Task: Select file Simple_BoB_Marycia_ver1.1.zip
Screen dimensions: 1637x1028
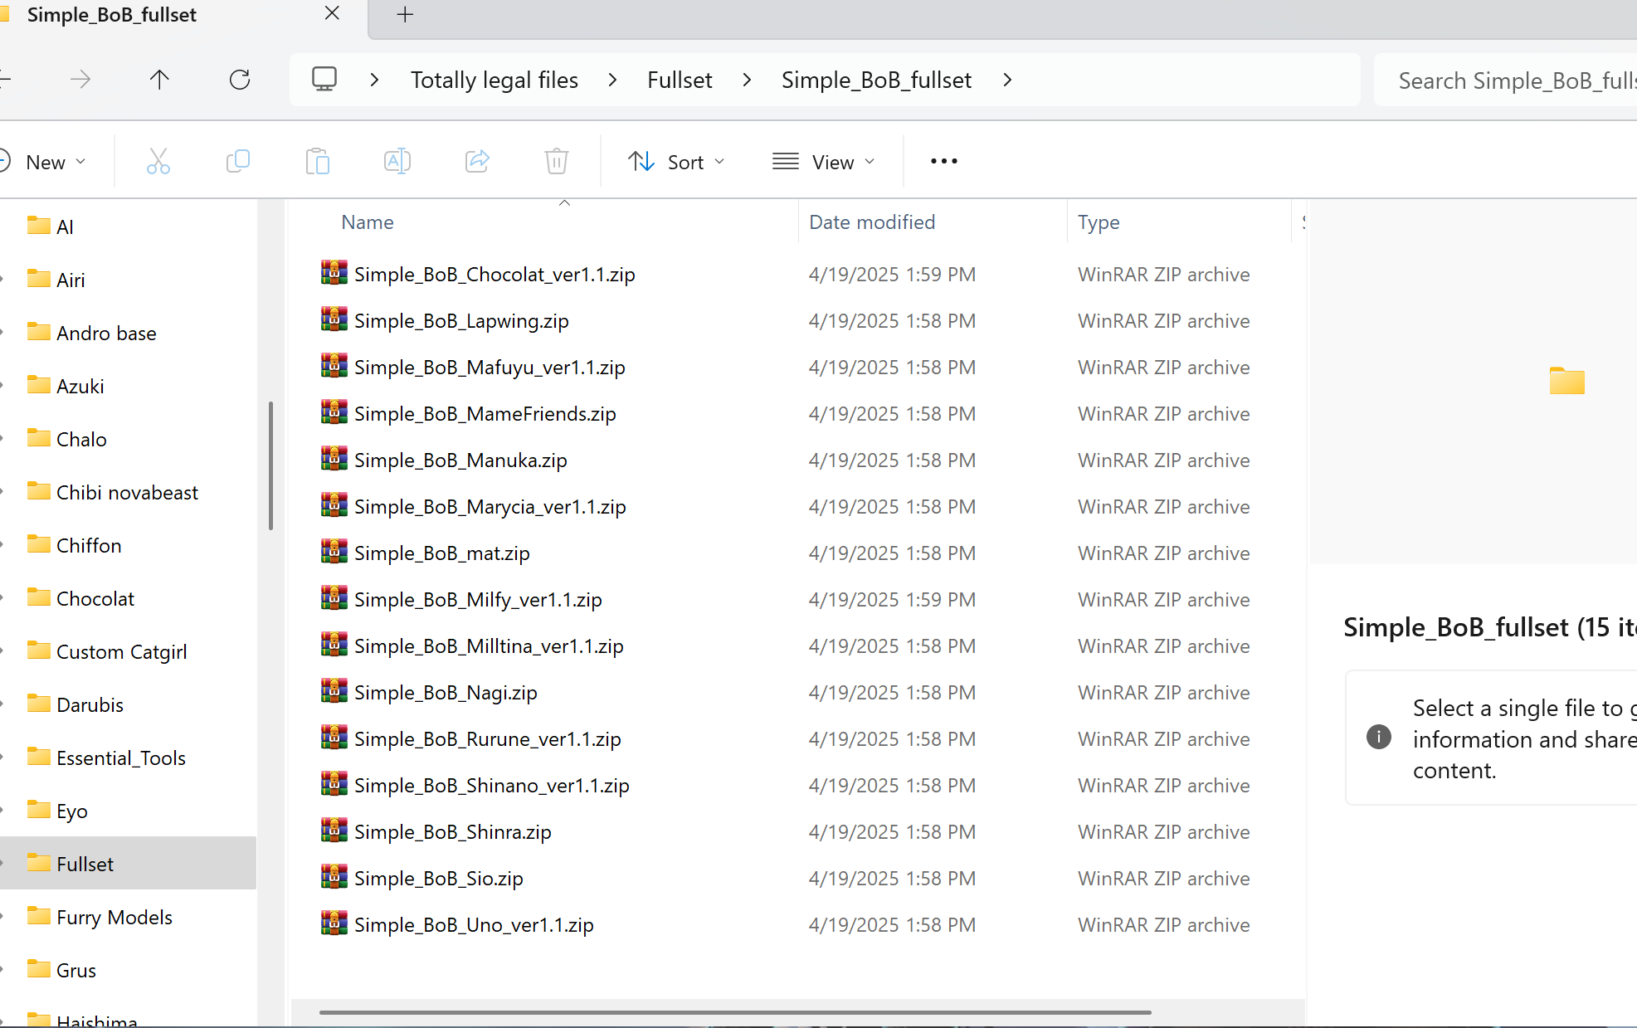Action: [490, 506]
